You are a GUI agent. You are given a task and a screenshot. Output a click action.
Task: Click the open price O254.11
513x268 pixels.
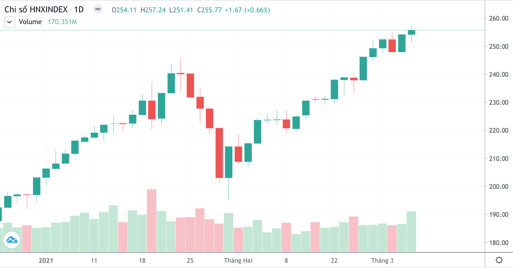point(124,10)
